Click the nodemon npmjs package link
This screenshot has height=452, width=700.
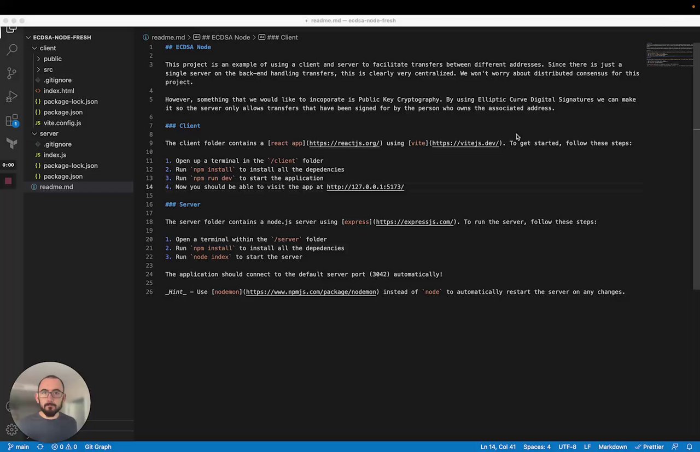click(x=311, y=292)
